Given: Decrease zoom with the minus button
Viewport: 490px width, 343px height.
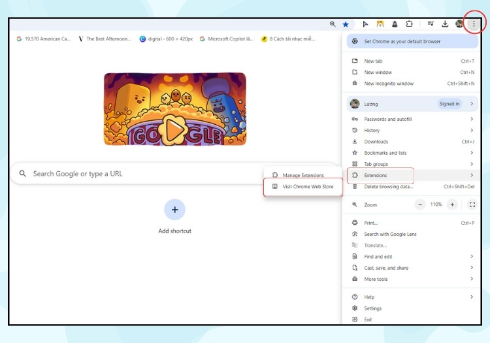Looking at the screenshot, I should [x=420, y=204].
